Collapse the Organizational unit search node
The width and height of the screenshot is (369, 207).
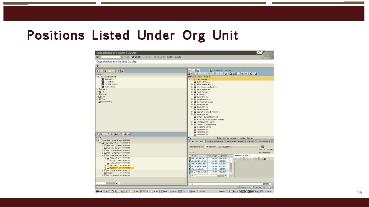(97, 77)
